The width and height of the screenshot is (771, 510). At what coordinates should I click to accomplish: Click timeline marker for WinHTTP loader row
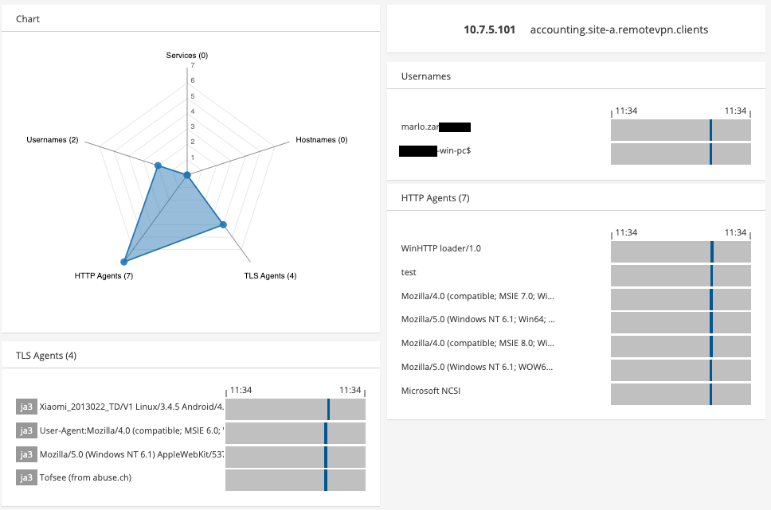[x=712, y=251]
